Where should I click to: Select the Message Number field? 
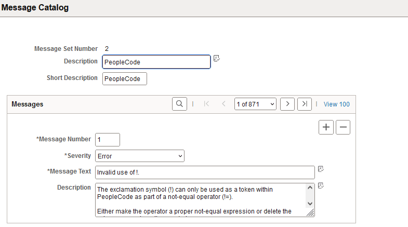(108, 140)
